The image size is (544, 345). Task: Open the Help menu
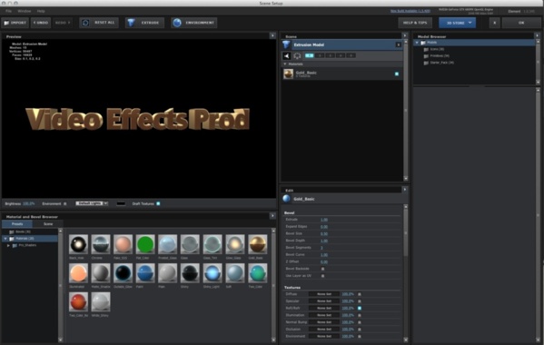click(41, 11)
